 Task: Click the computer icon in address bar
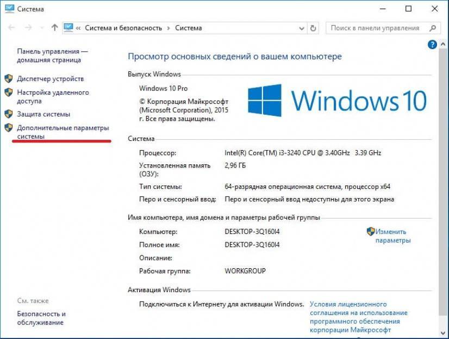(68, 28)
